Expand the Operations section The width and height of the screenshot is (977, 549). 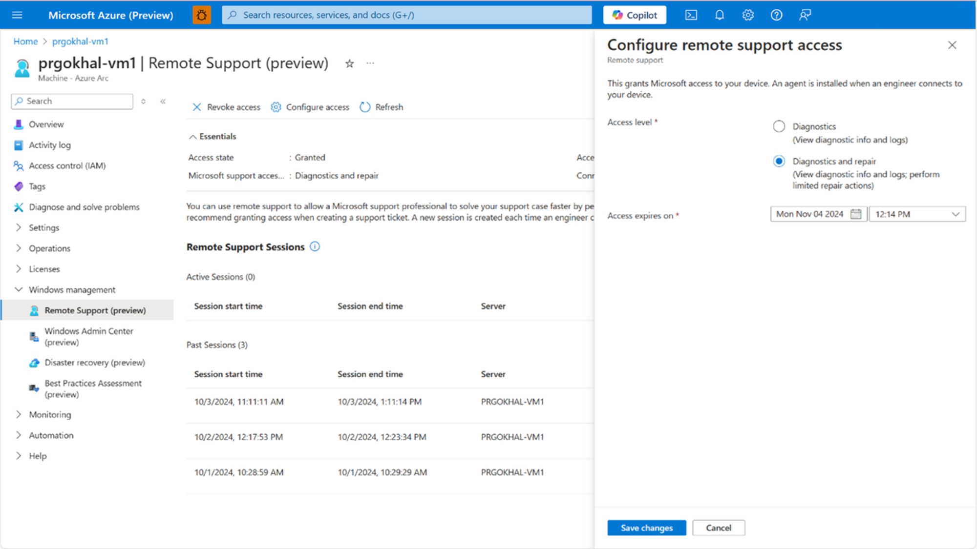(x=19, y=248)
